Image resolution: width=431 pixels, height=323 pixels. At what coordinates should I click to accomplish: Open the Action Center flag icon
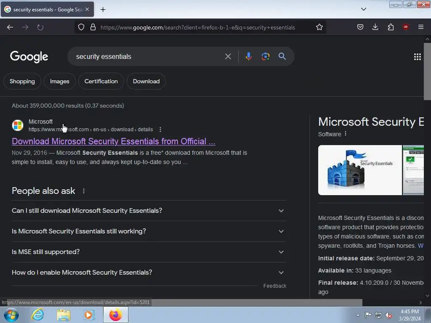click(368, 315)
